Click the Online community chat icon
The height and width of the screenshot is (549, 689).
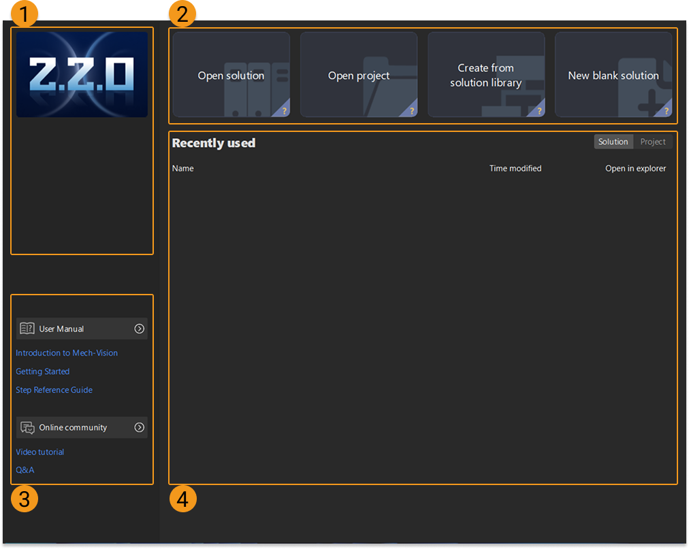(27, 427)
